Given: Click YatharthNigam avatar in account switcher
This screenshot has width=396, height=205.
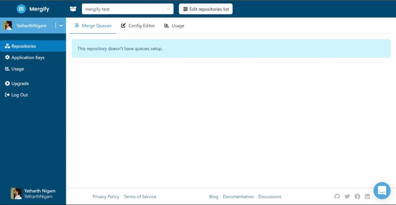Looking at the screenshot, I should click(7, 26).
